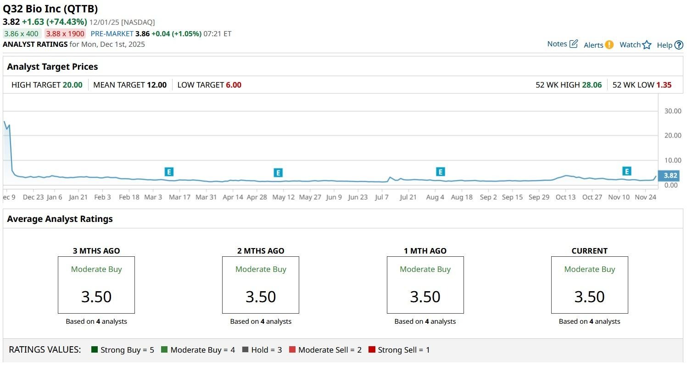Screen dimensions: 687x365
Task: Click the Watch link
Action: coord(630,45)
